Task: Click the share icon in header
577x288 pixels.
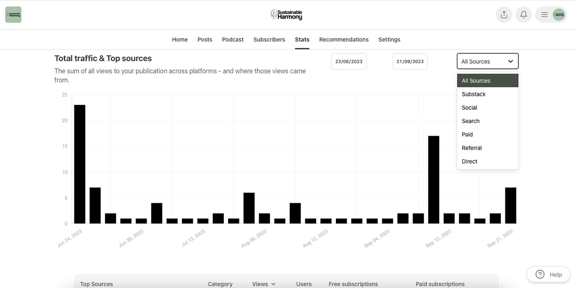Action: pyautogui.click(x=504, y=15)
